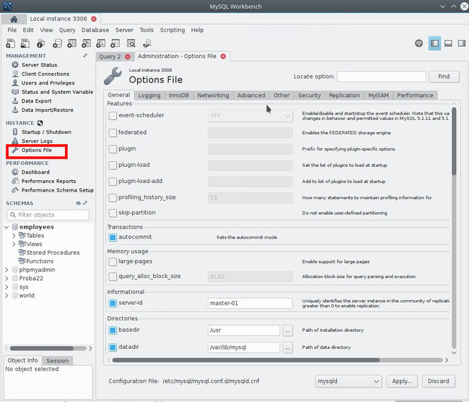Image resolution: width=469 pixels, height=402 pixels.
Task: Create new view toolbar icon
Action: pos(86,44)
